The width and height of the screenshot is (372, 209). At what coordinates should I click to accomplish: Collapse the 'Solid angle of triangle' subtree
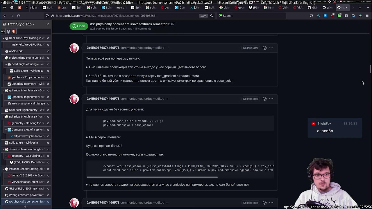point(6,64)
